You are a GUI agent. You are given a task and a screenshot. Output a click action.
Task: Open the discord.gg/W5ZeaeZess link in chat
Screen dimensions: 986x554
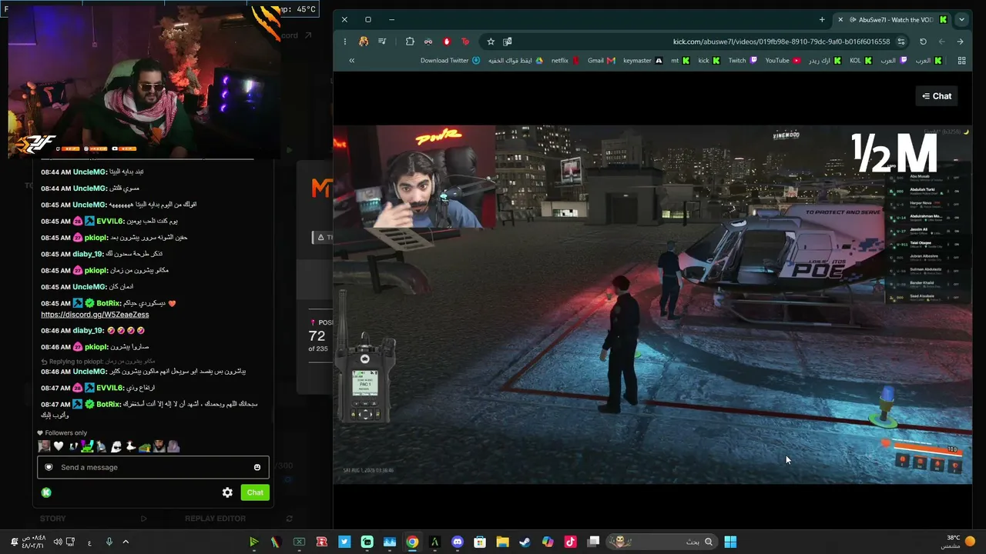click(95, 315)
